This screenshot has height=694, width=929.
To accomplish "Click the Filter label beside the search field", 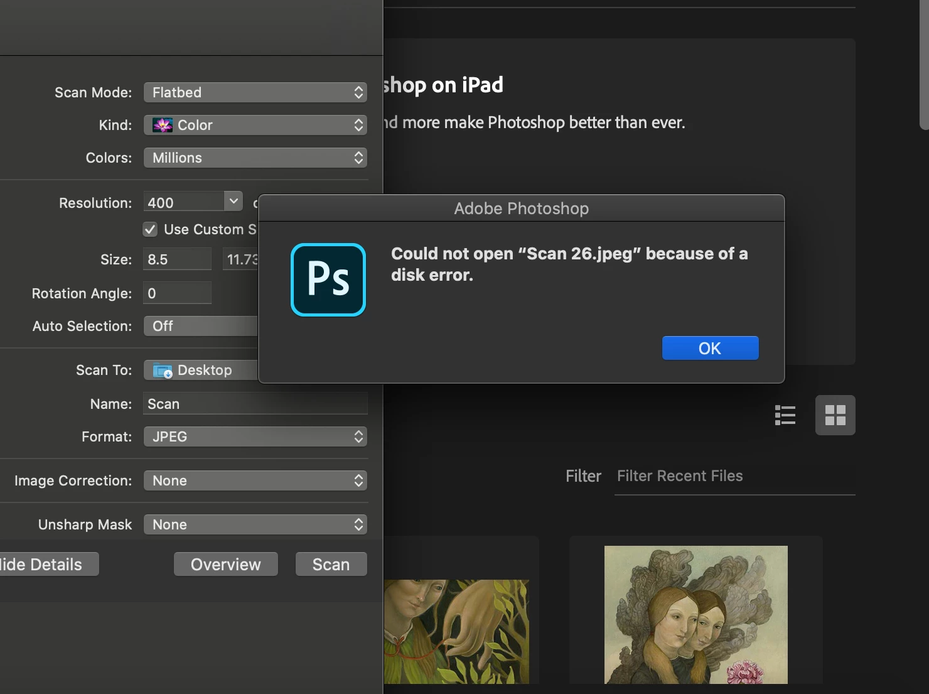I will click(x=583, y=476).
